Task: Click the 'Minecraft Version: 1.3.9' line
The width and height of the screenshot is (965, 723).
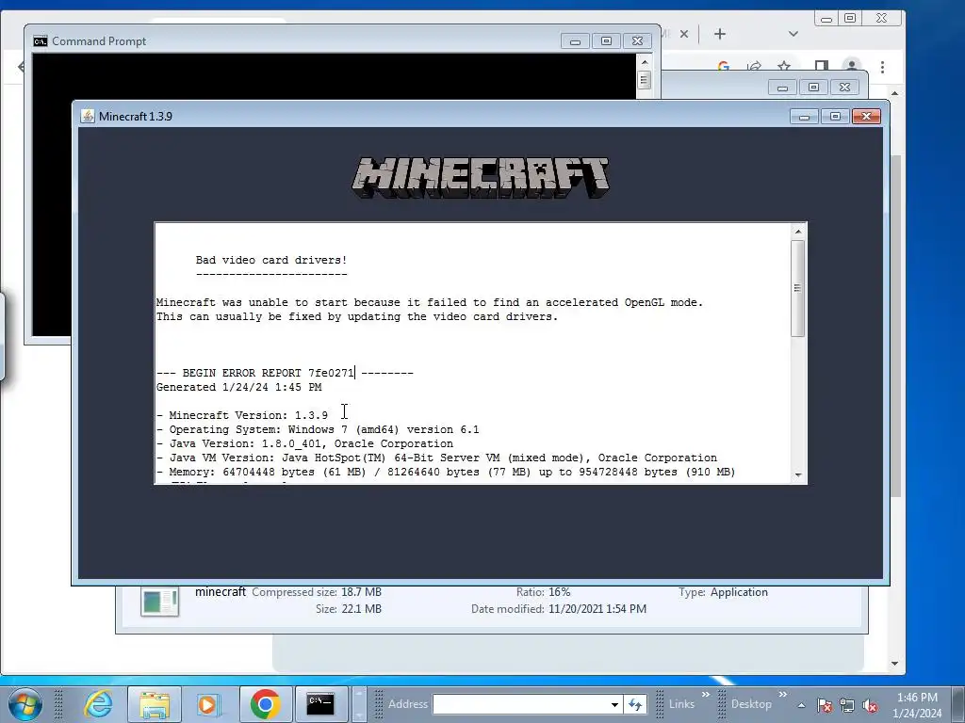Action: coord(242,415)
